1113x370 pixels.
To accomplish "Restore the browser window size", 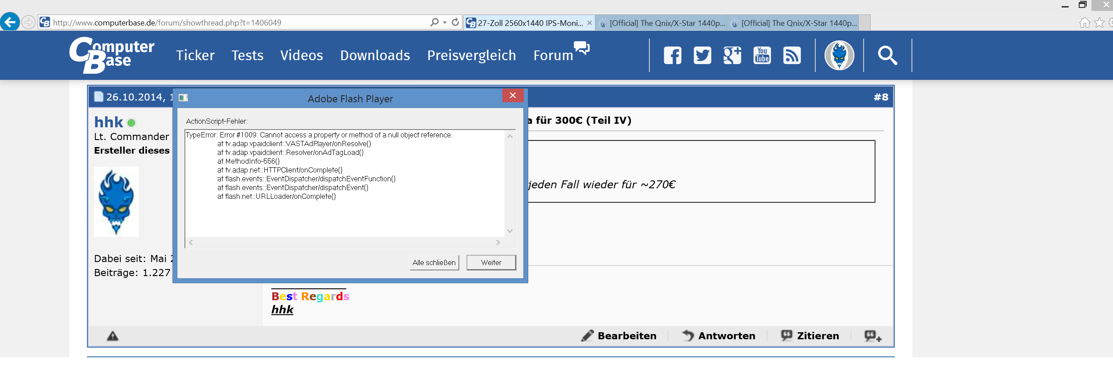I will click(1083, 5).
